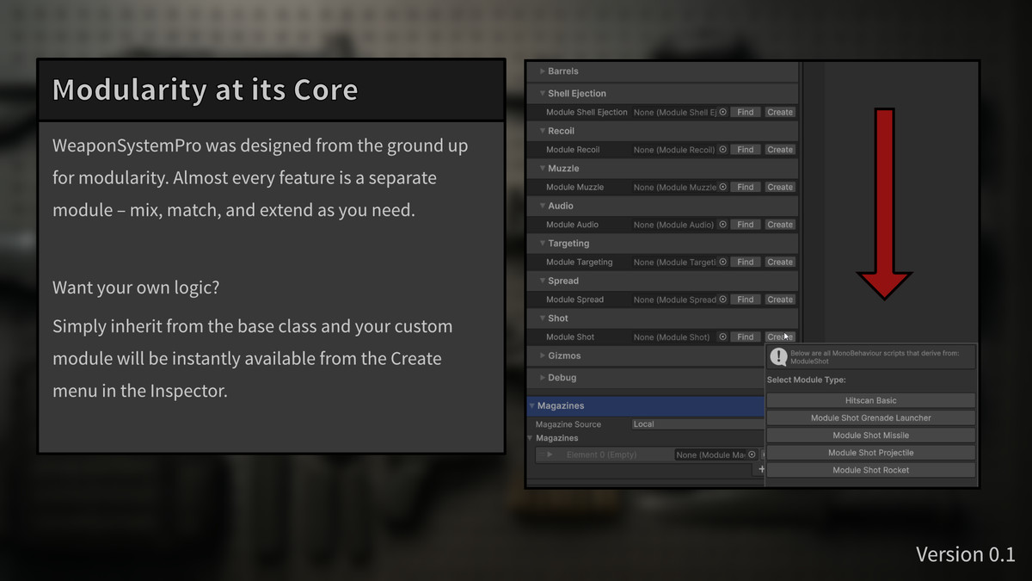This screenshot has width=1032, height=581.
Task: Collapse the Shell Ejection section
Action: pos(543,94)
